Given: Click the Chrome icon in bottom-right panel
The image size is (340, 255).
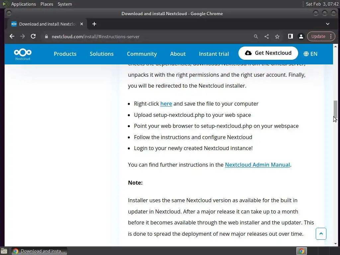Looking at the screenshot, I should coord(301,251).
